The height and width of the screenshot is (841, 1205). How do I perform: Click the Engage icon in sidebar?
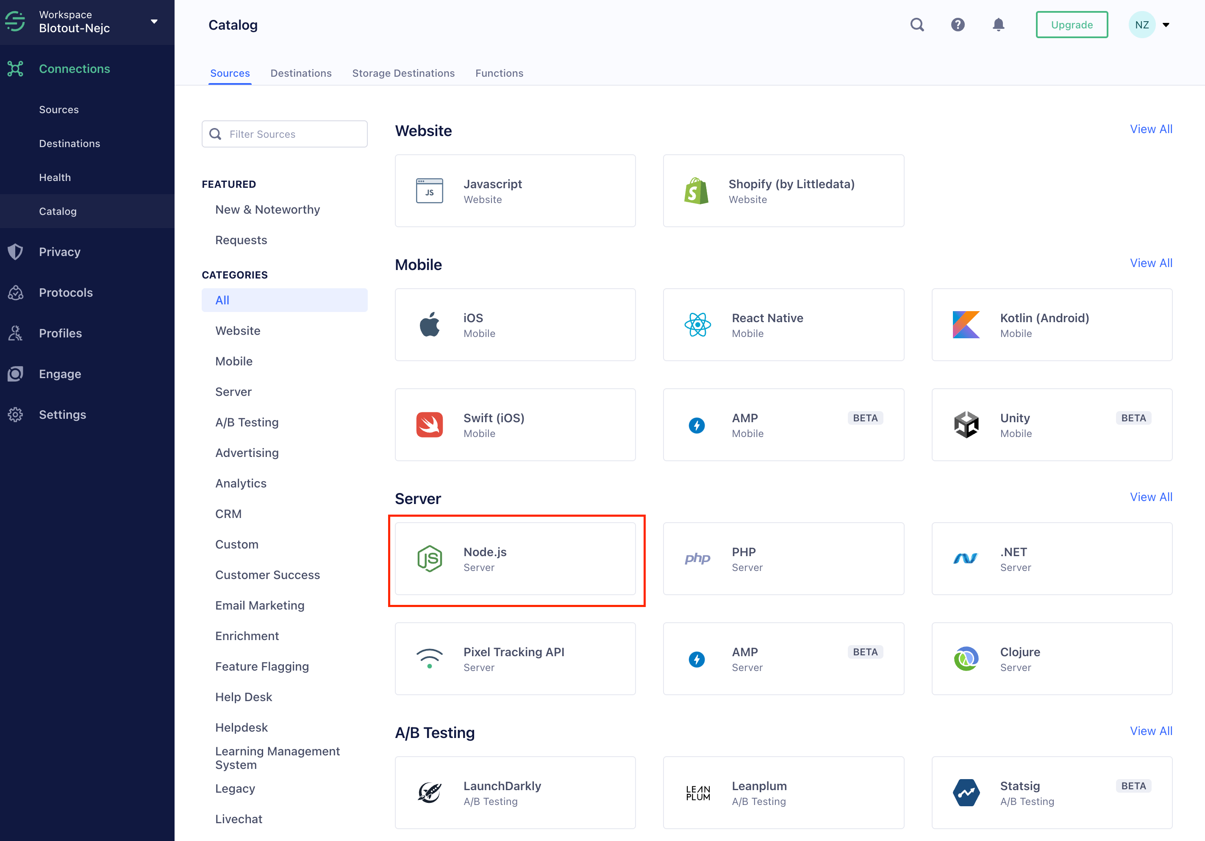(x=15, y=374)
